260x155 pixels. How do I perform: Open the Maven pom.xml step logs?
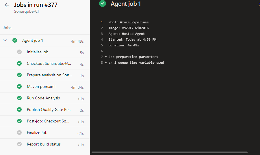(x=41, y=87)
